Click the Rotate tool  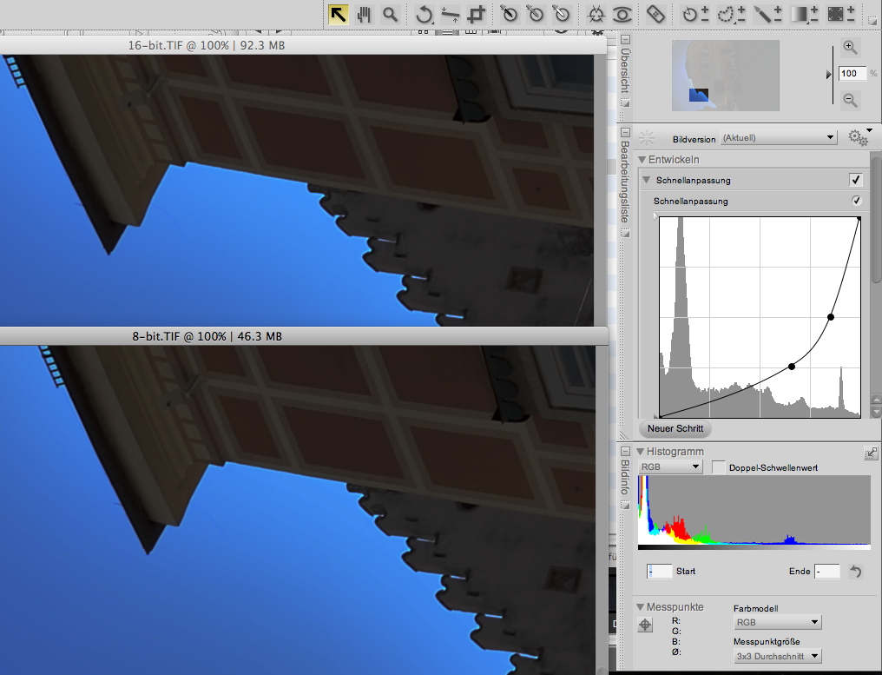425,14
